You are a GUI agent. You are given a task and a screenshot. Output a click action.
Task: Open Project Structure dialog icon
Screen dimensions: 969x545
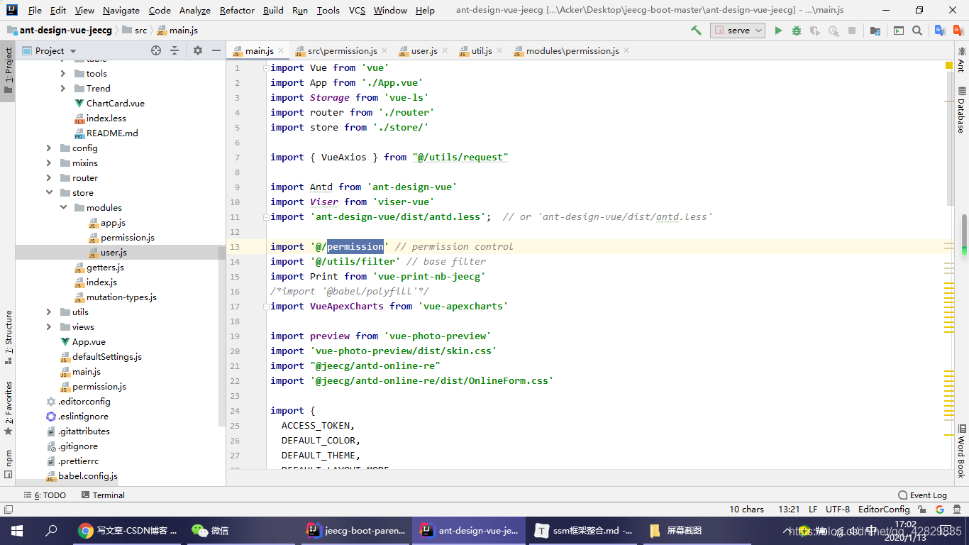pos(875,31)
